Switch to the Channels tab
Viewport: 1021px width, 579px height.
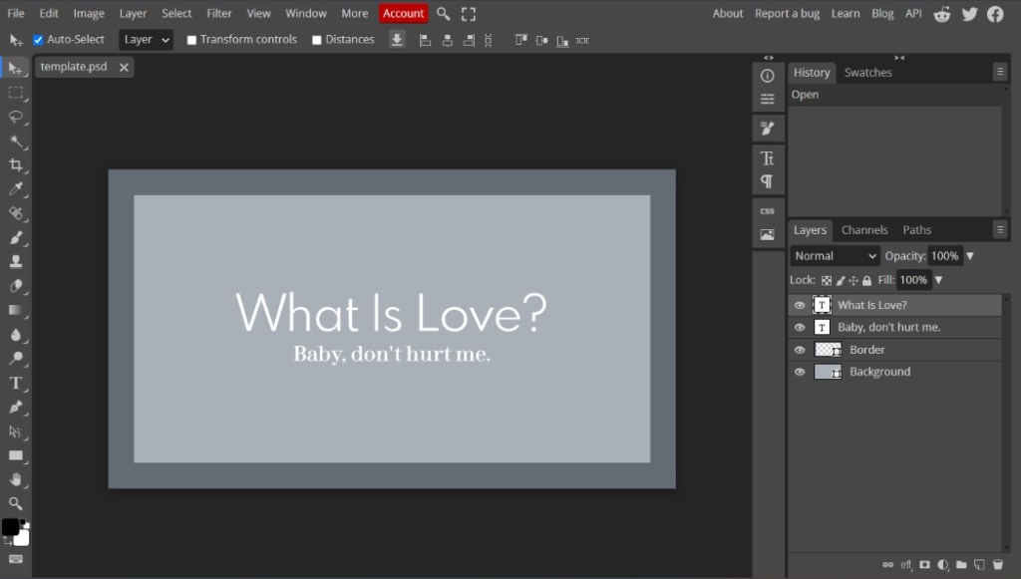(x=864, y=230)
